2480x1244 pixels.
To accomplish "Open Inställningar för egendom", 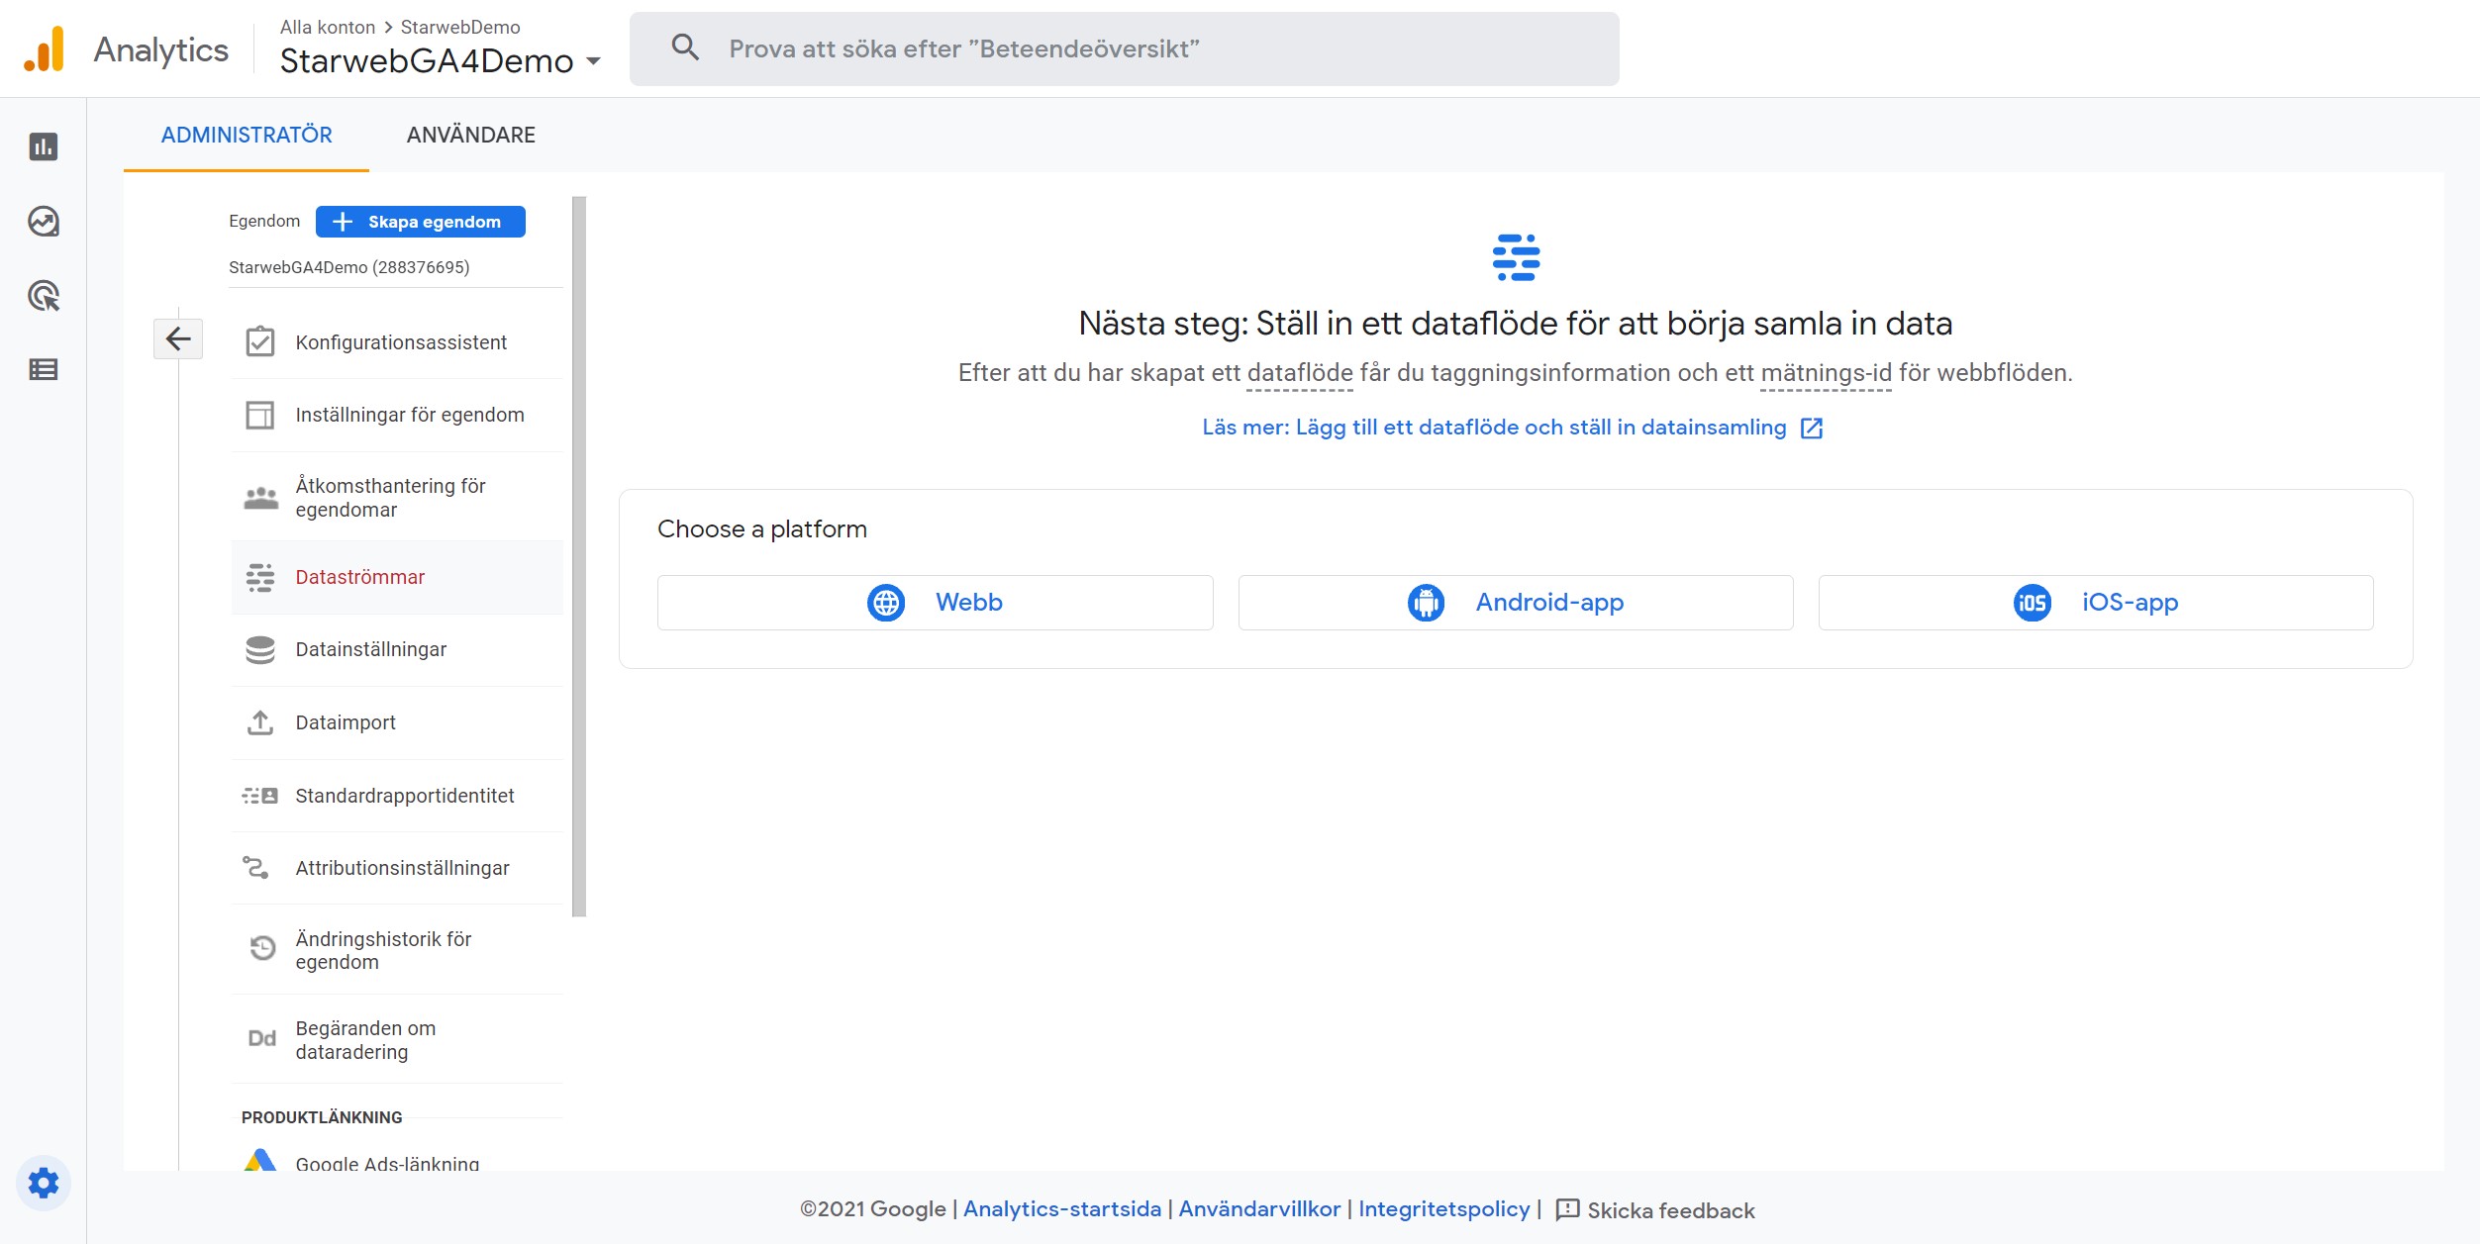I will tap(397, 415).
